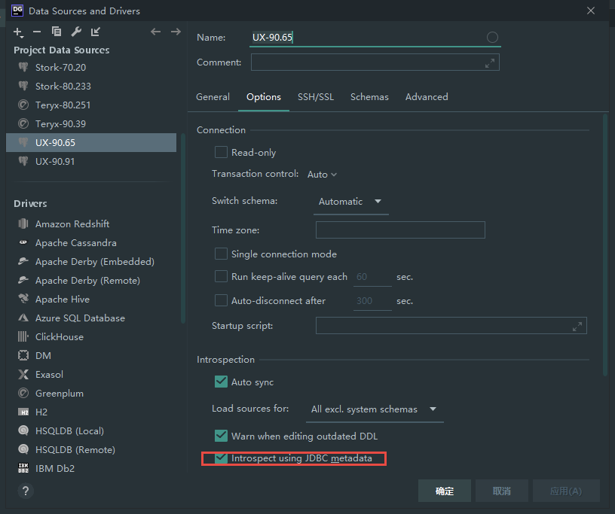Close the Data Sources and Drivers dialog
615x514 pixels.
(591, 11)
